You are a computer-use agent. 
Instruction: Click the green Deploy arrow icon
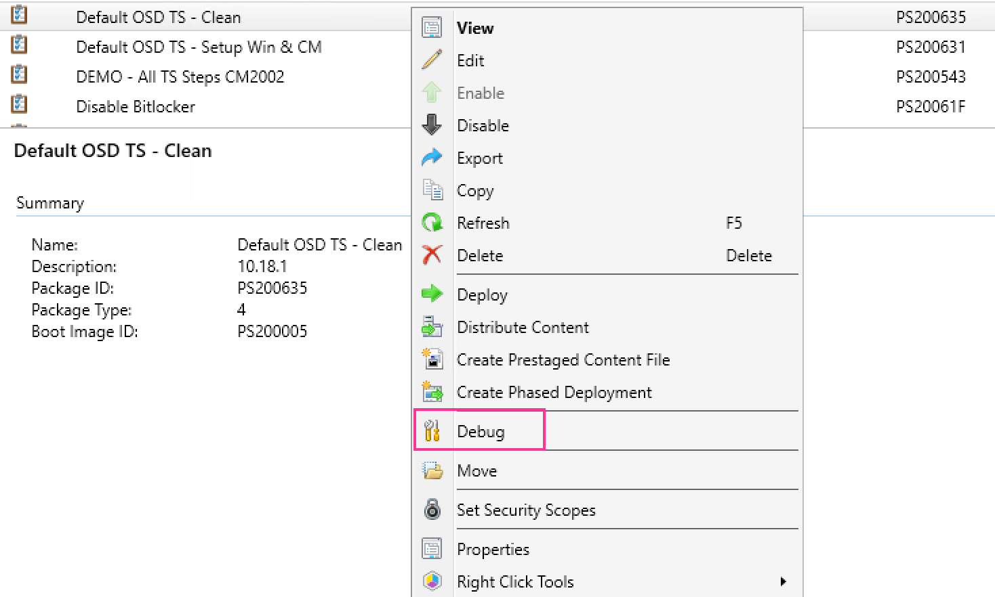pyautogui.click(x=432, y=294)
